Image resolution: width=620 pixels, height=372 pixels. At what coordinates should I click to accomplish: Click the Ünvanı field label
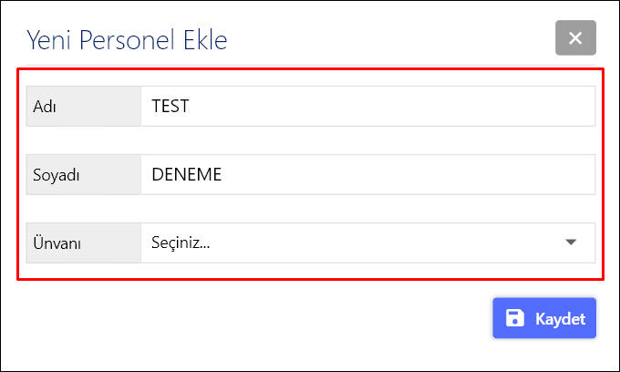point(57,243)
